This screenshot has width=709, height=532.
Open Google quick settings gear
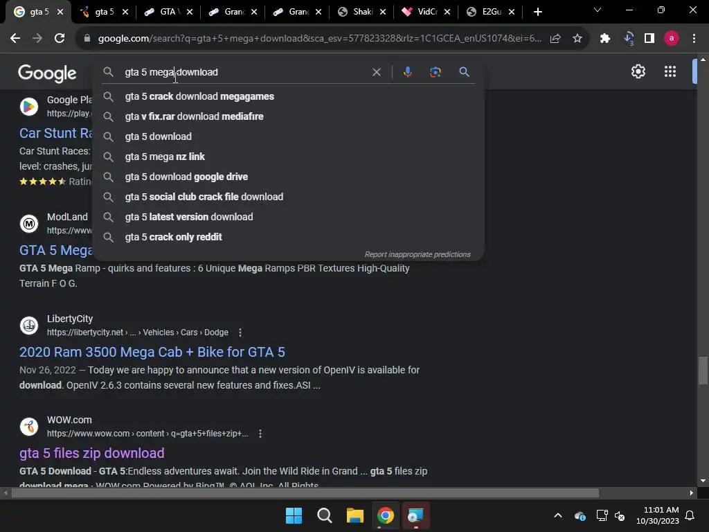coord(638,71)
